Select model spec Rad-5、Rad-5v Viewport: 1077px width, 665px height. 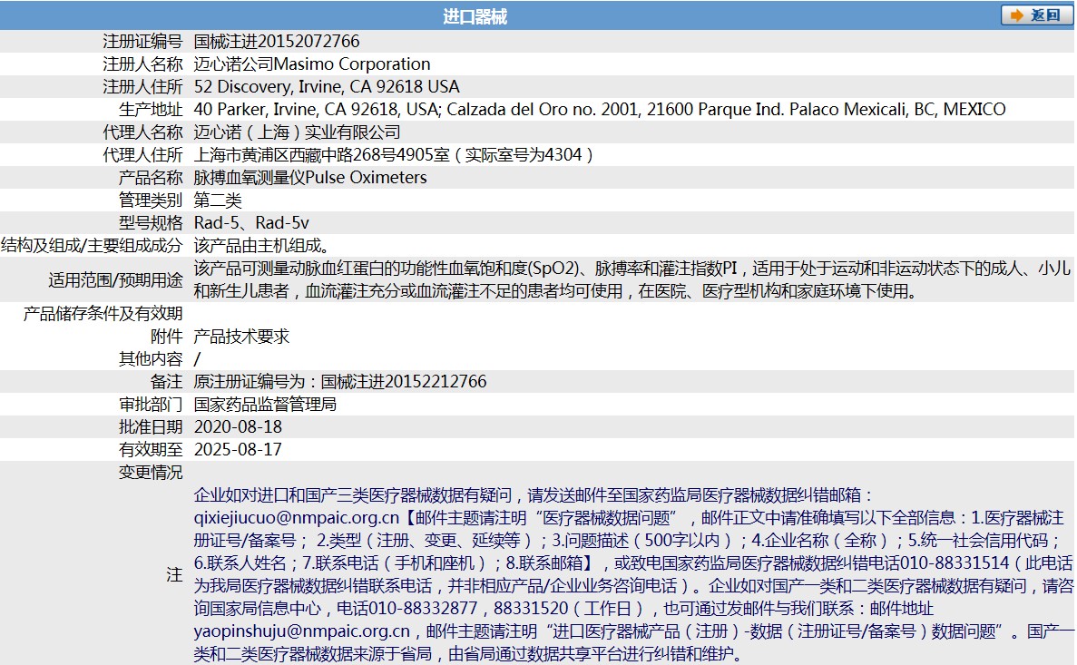[x=251, y=222]
